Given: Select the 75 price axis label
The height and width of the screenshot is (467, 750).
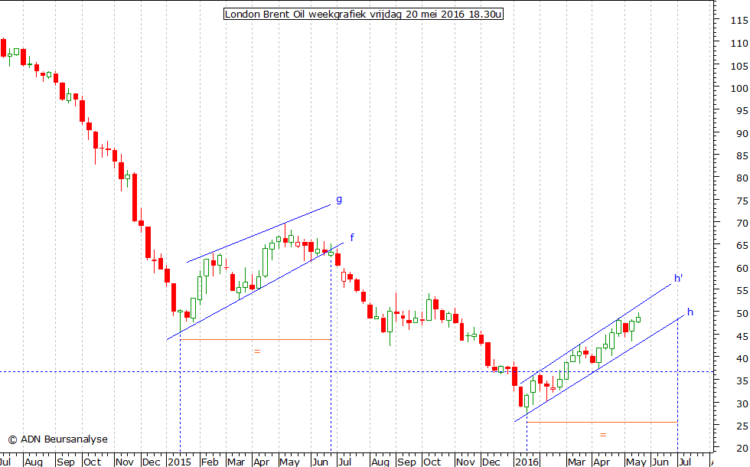Looking at the screenshot, I should pyautogui.click(x=742, y=201).
